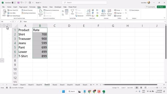
Task: Open the Windows Start menu
Action: coord(63,91)
